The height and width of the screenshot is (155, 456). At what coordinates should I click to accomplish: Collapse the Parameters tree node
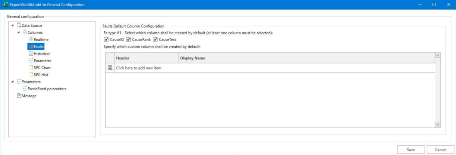(13, 82)
